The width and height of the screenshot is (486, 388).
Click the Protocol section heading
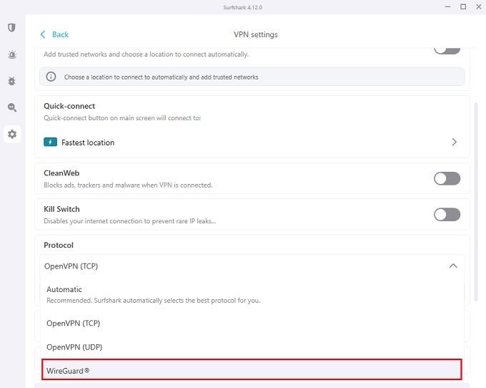59,246
